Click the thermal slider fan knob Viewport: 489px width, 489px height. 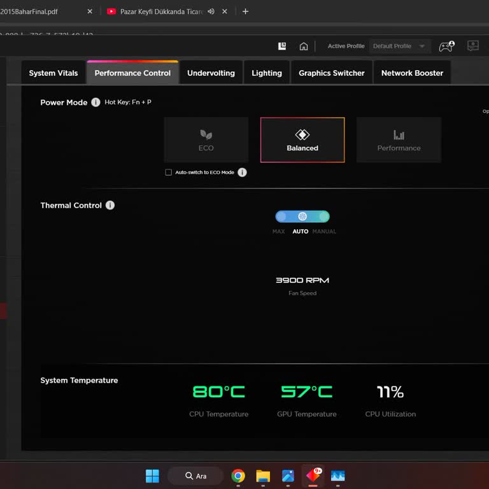302,216
